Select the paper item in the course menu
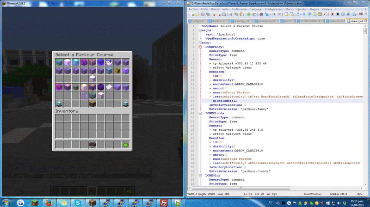Image resolution: width=370 pixels, height=207 pixels. [109, 87]
